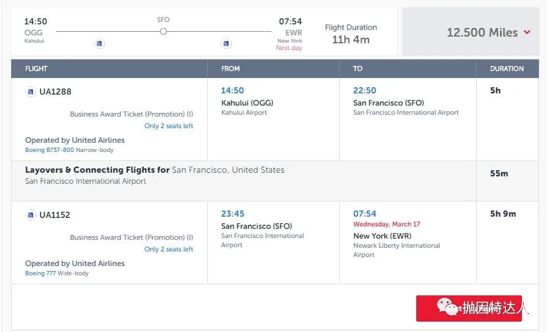Click 'Business Award Ticket (Promotion) (I)' under UA1152

tap(131, 237)
